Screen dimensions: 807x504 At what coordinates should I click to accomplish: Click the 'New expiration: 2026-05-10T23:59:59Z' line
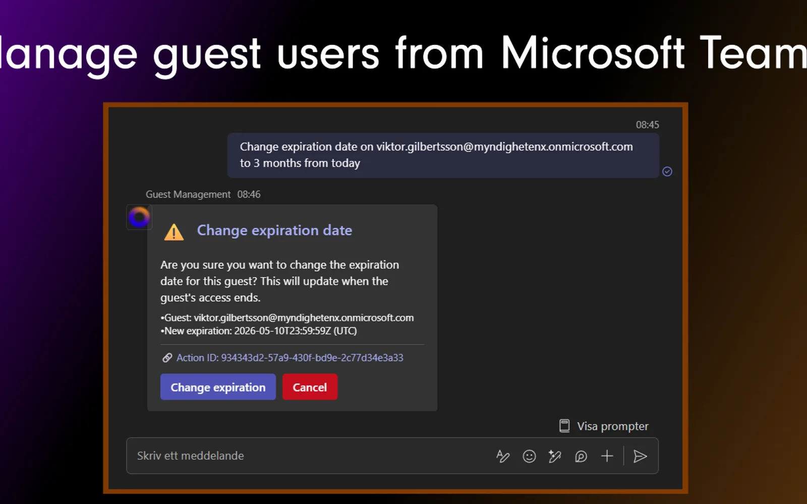point(259,331)
